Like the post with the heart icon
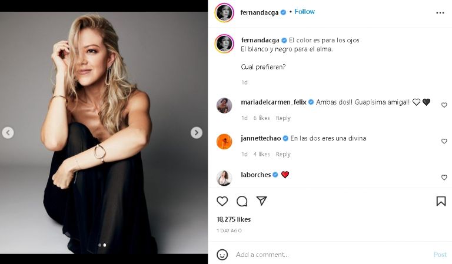 click(x=222, y=201)
